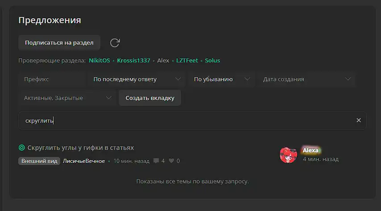381x211 pixels.
Task: Open LZTFeet profile link
Action: 187,61
